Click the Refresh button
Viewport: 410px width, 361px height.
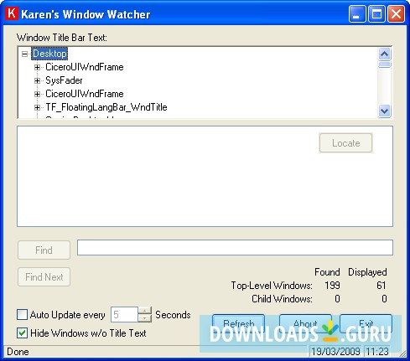click(238, 323)
